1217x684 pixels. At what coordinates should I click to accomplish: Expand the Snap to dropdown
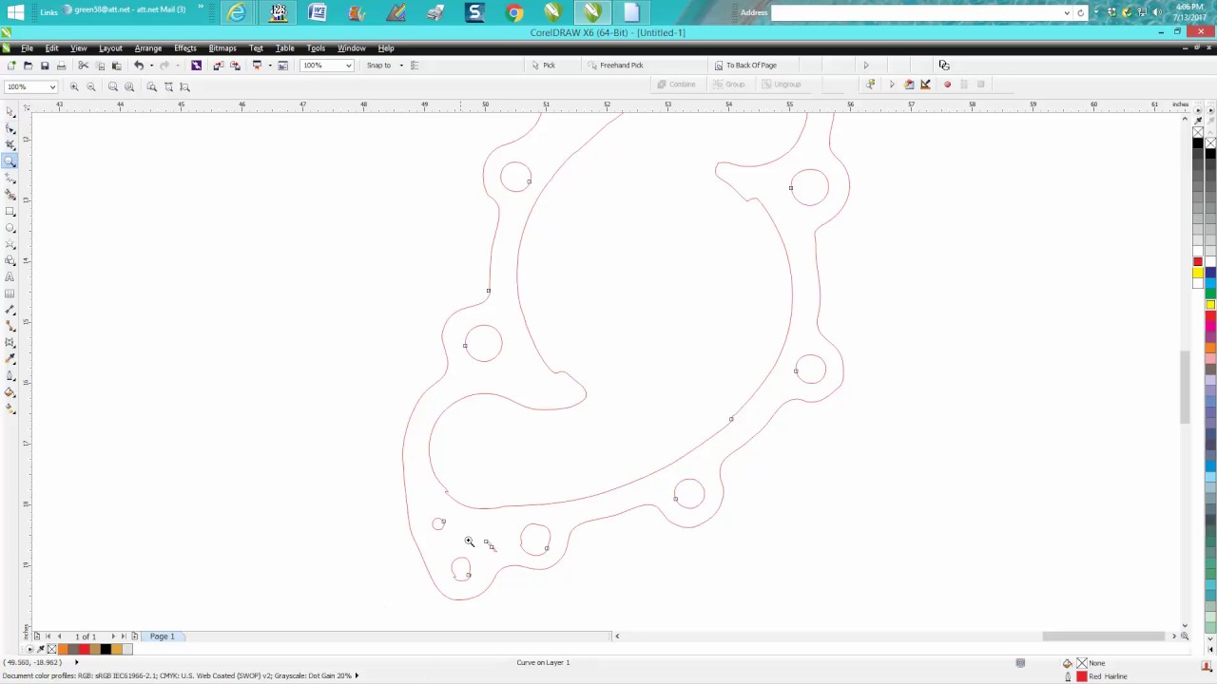pos(400,66)
